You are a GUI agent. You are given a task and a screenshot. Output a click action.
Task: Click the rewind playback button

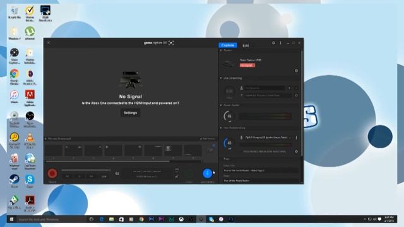pyautogui.click(x=68, y=177)
